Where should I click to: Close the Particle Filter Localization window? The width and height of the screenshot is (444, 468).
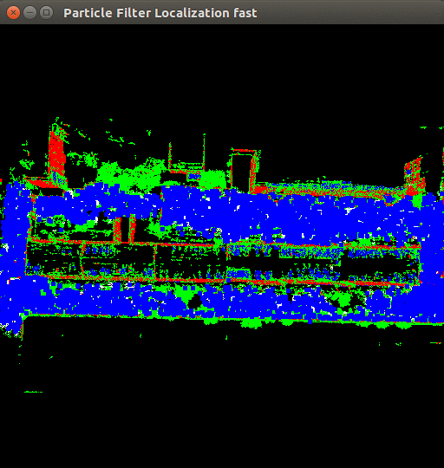(13, 13)
